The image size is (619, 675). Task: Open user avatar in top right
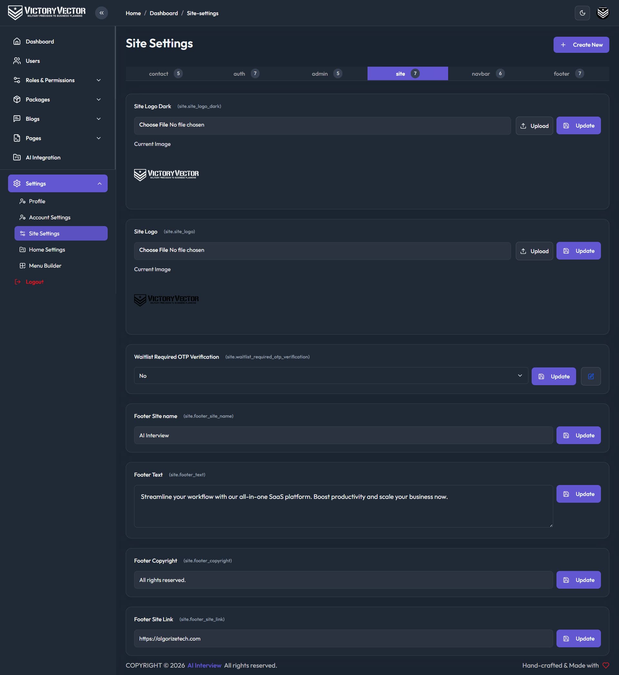tap(603, 13)
